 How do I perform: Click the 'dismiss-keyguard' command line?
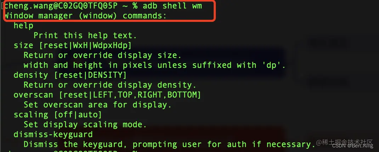(x=53, y=134)
